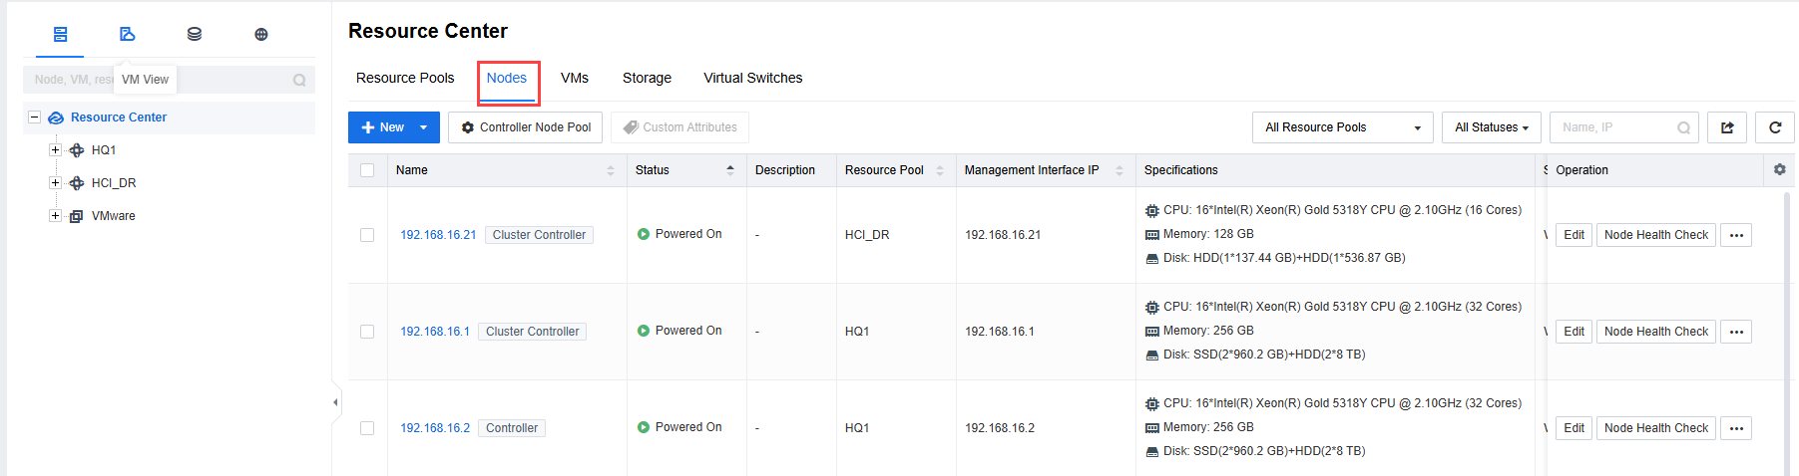This screenshot has width=1799, height=476.
Task: Click the VMware platform icon
Action: point(77,216)
